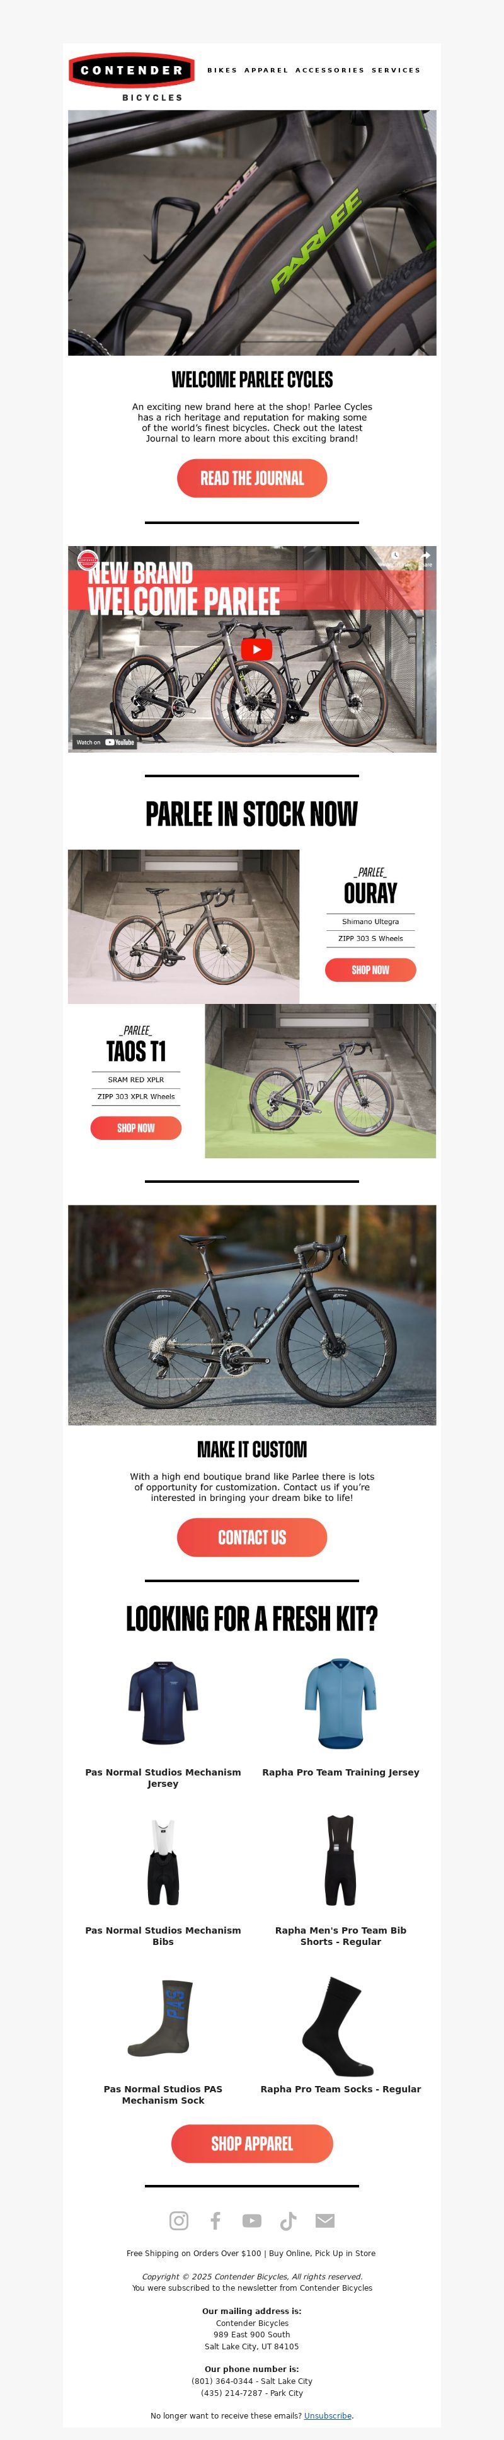Click the Contender Bicycles logo

coord(132,77)
